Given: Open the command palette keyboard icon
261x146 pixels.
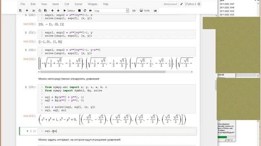Looking at the screenshot, I should point(134,11).
